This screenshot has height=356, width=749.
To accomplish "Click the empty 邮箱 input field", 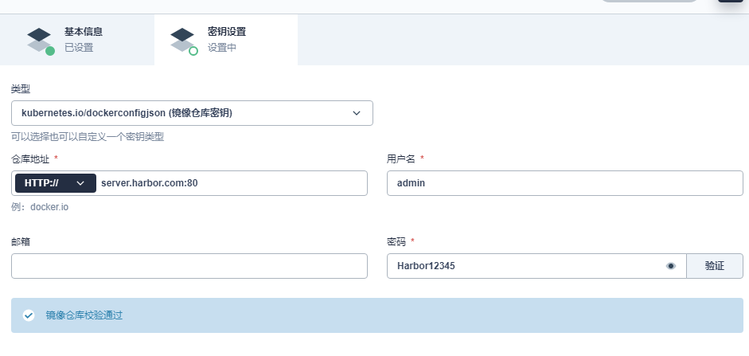I will coord(189,266).
